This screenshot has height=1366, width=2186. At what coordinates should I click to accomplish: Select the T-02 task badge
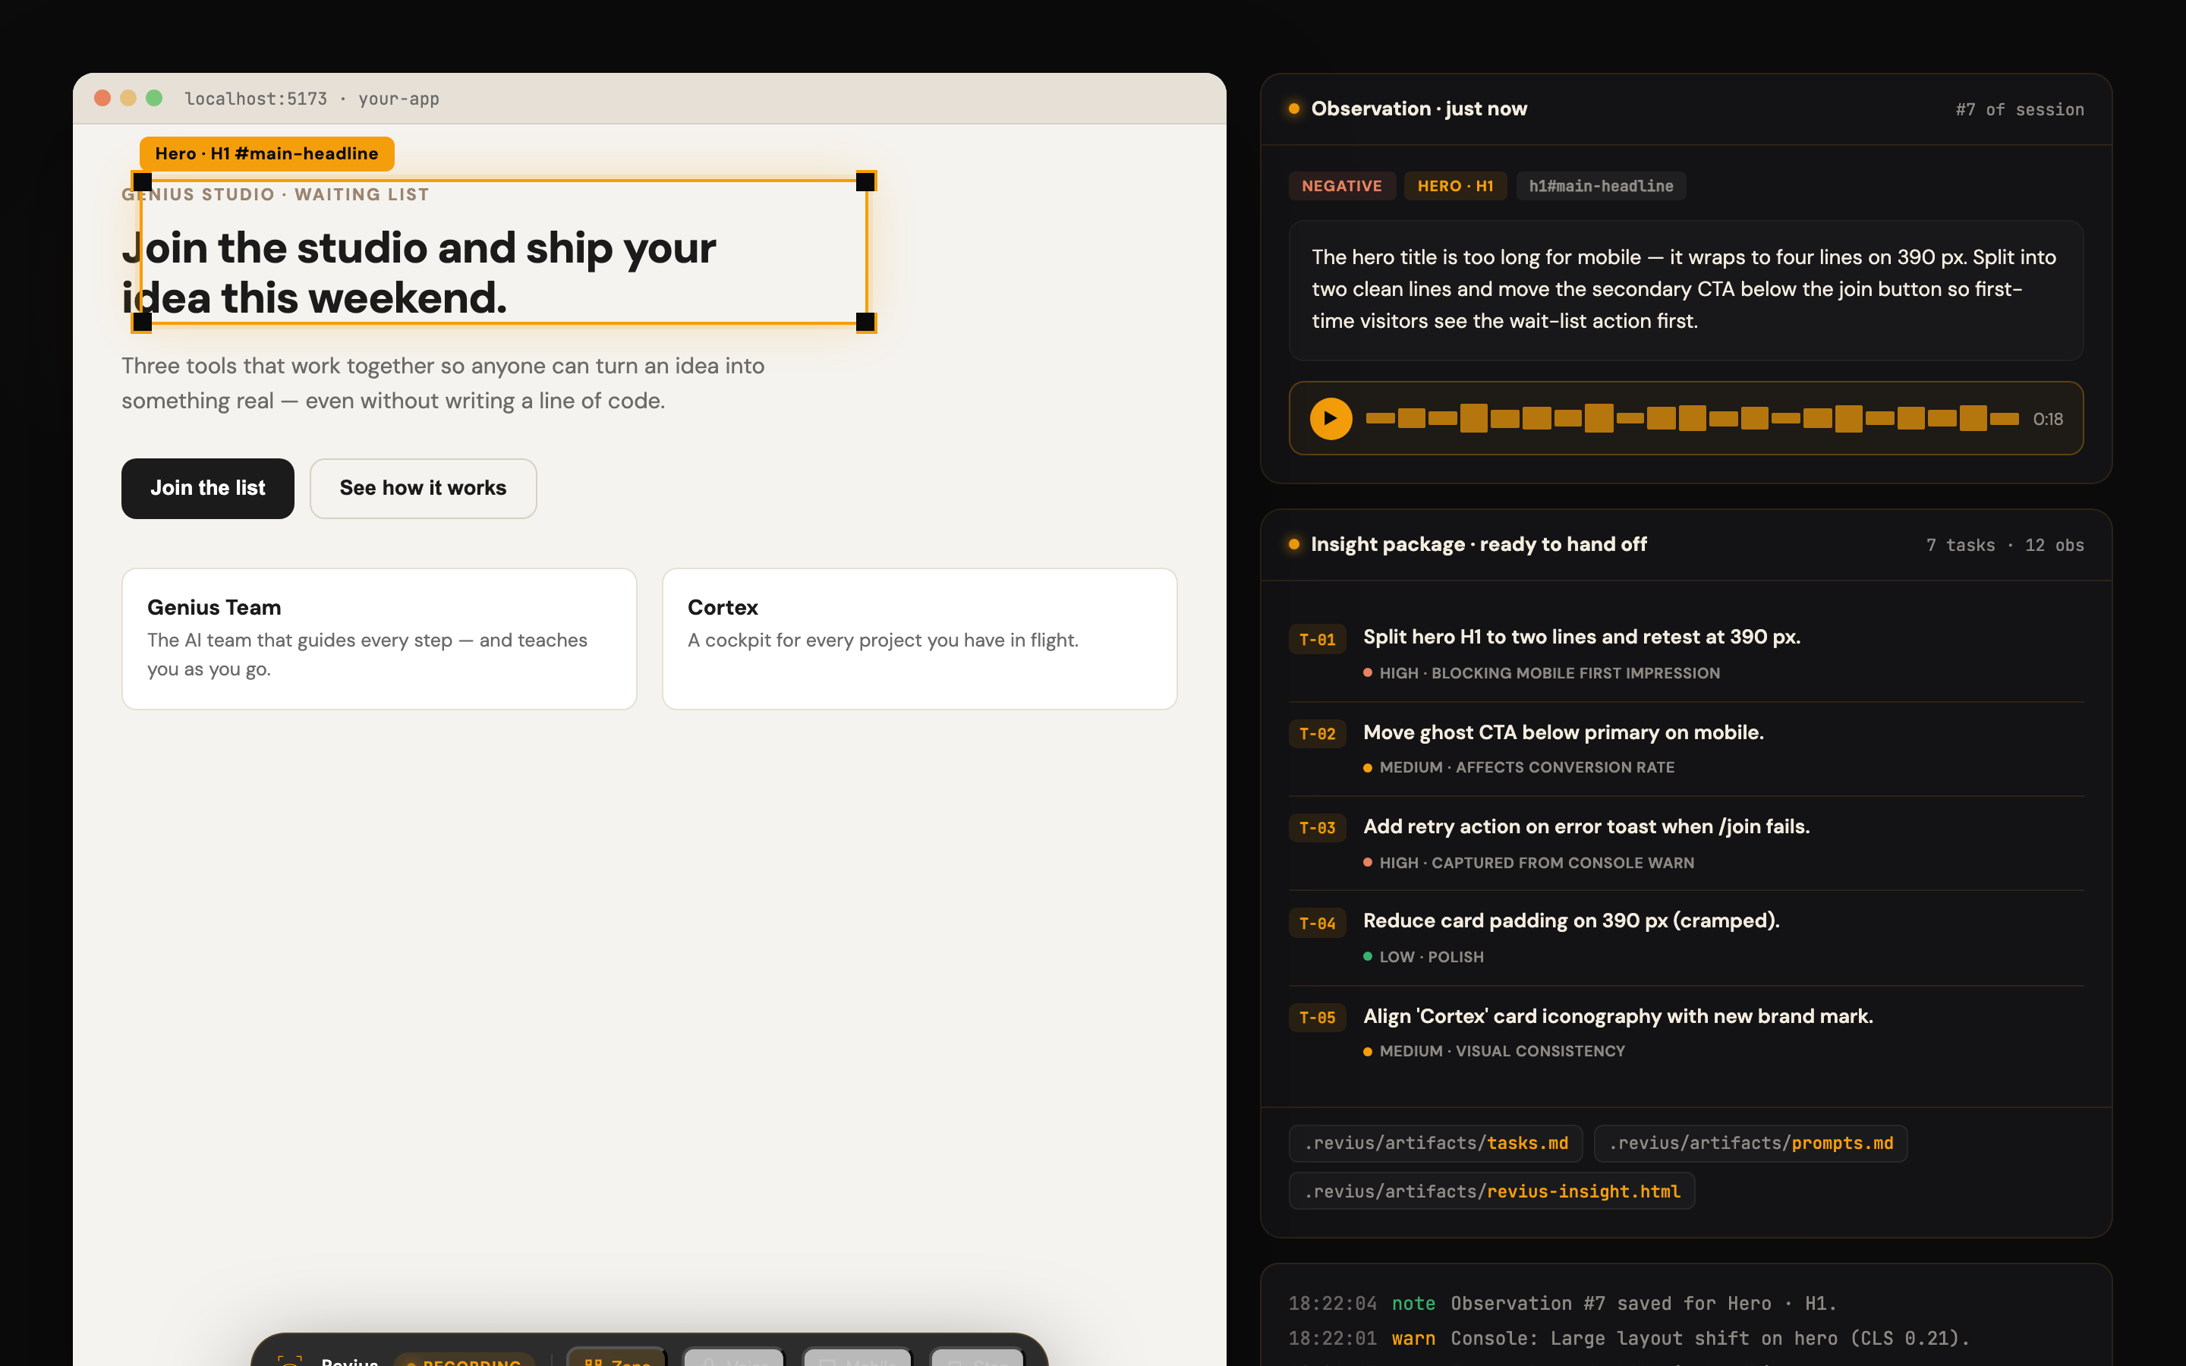pyautogui.click(x=1317, y=734)
